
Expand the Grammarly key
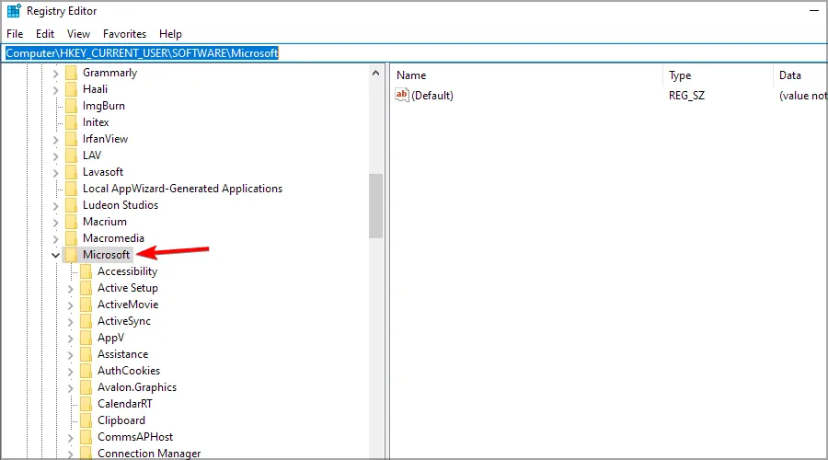pos(55,74)
